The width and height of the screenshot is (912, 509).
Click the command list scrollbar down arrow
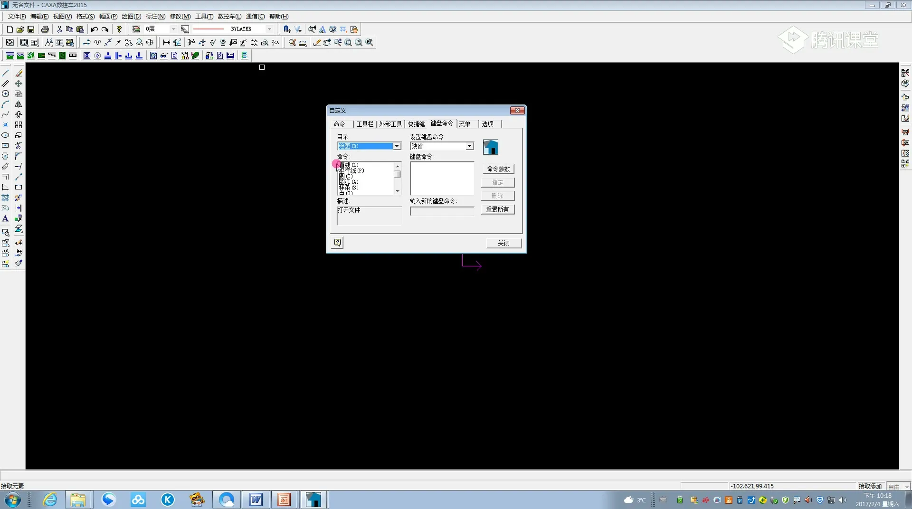point(398,191)
